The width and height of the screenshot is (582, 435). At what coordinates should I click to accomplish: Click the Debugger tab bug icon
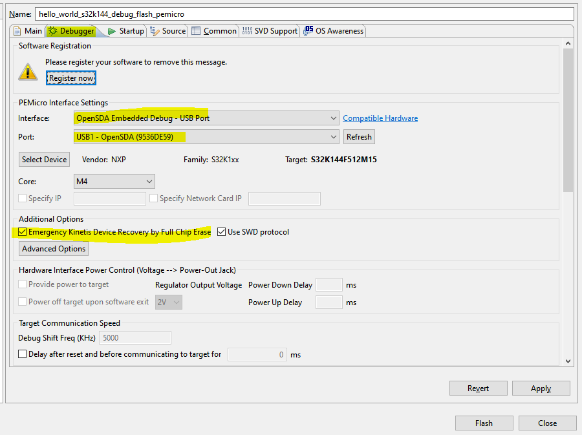(x=53, y=31)
